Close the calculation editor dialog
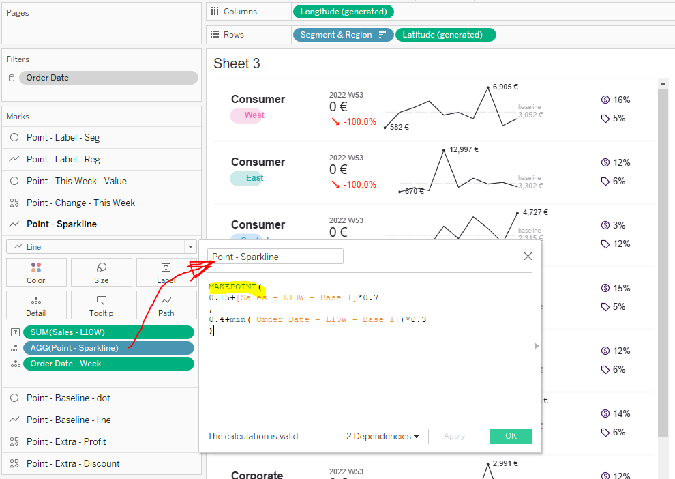This screenshot has width=675, height=479. pyautogui.click(x=528, y=257)
